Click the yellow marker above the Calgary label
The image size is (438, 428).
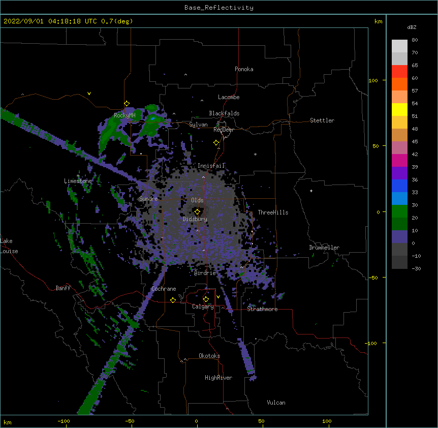(206, 299)
